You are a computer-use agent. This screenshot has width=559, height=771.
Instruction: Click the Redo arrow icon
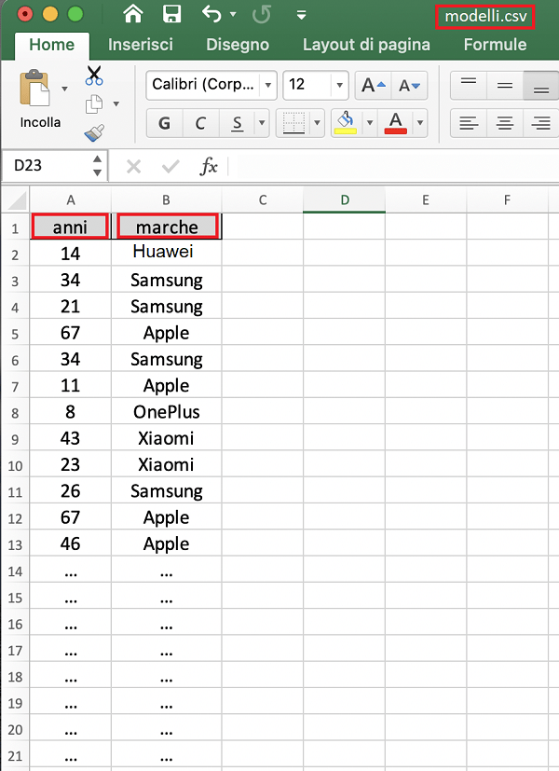(261, 14)
